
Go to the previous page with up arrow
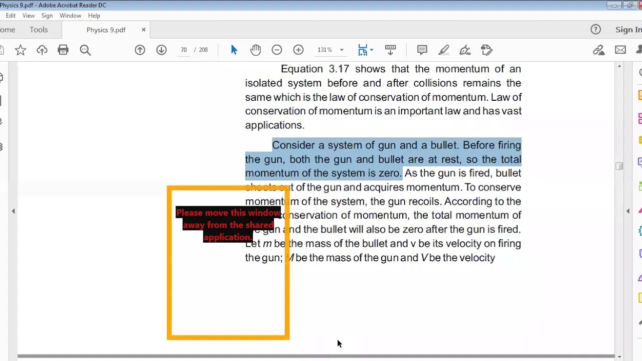pos(140,50)
